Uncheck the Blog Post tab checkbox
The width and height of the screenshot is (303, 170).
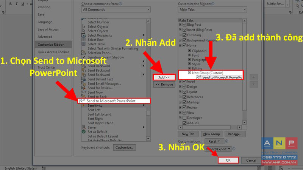184,25
